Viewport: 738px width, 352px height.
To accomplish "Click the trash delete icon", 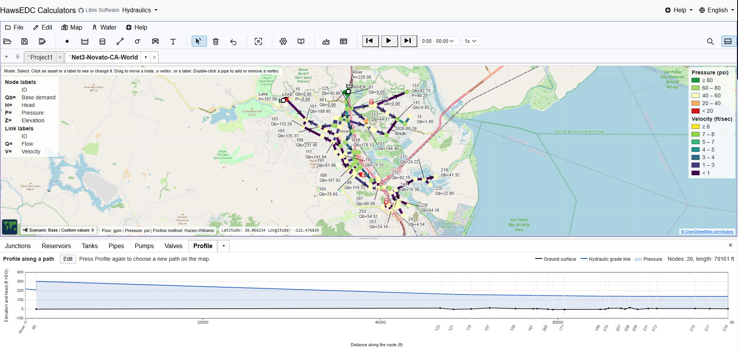I will [216, 41].
